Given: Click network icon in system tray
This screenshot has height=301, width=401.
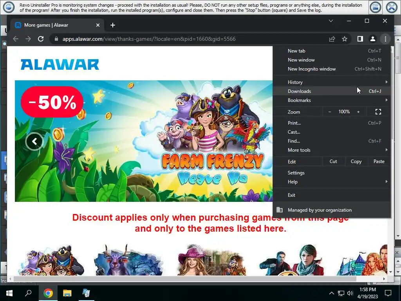Looking at the screenshot, I should (x=341, y=293).
